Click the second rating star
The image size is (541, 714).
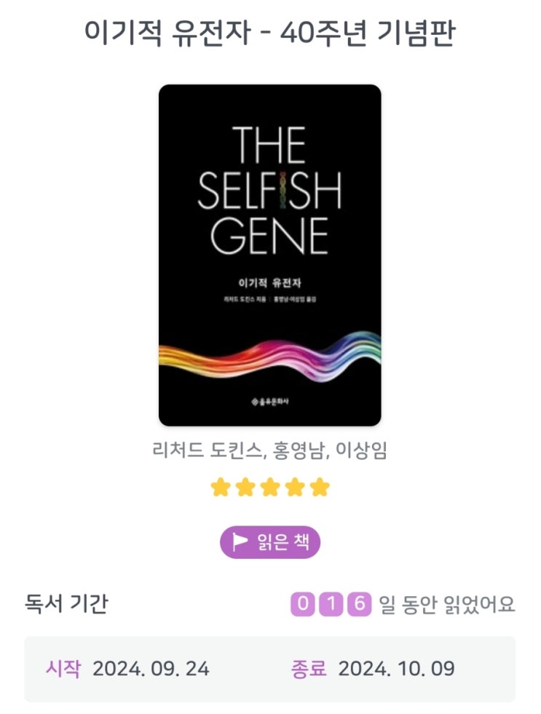[x=245, y=488]
